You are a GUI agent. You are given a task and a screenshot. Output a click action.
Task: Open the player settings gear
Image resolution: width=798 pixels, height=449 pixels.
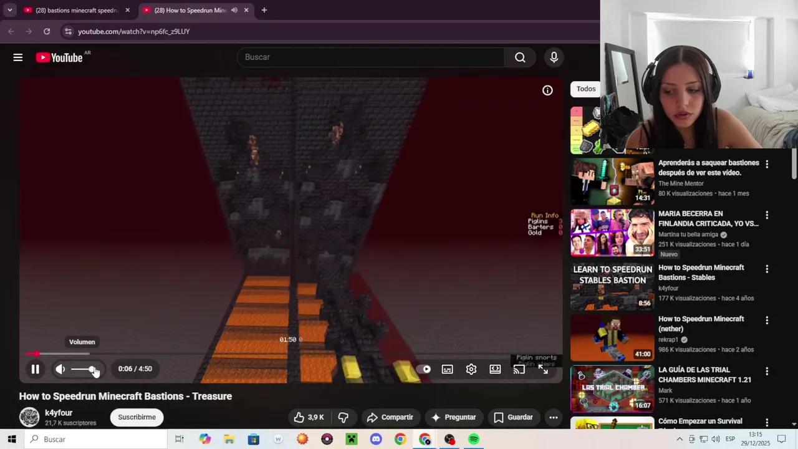coord(471,369)
